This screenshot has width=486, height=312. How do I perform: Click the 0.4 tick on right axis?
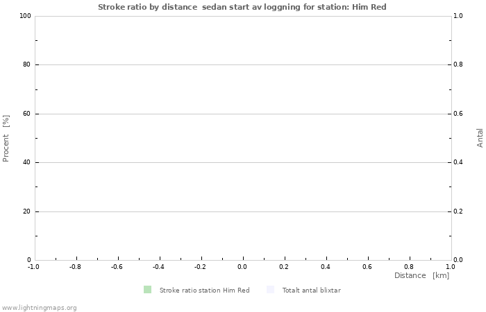coord(458,162)
